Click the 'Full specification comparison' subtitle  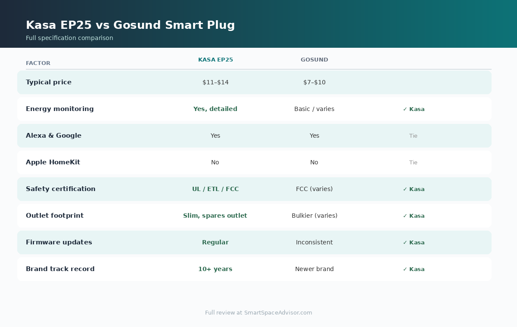pyautogui.click(x=69, y=38)
